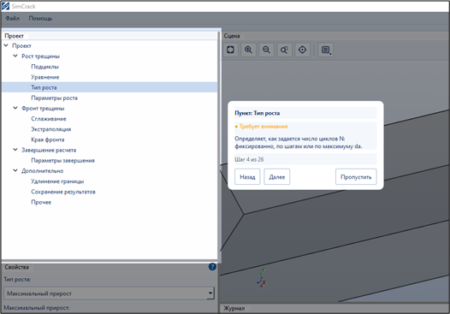The width and height of the screenshot is (450, 314).
Task: Collapse the root Проект tree node
Action: point(6,45)
